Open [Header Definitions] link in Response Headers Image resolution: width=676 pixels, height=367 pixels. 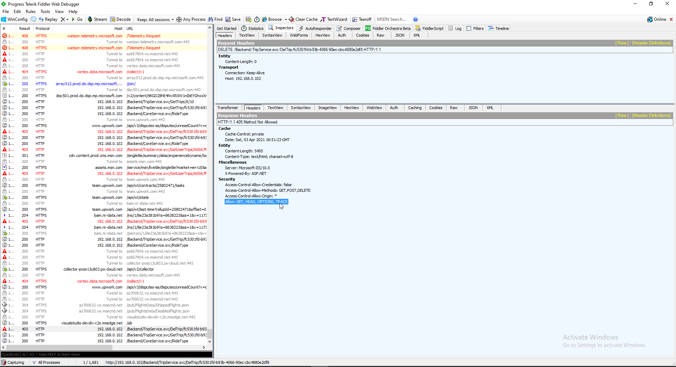tap(651, 115)
